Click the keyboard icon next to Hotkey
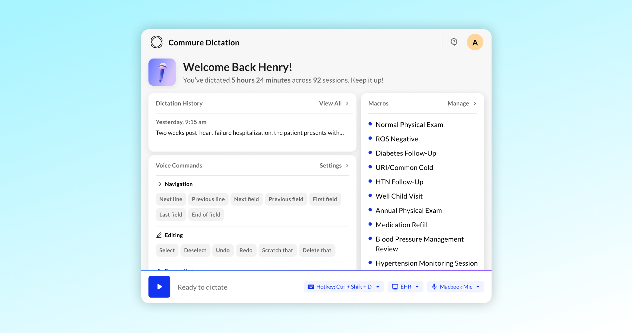This screenshot has width=632, height=333. [311, 287]
